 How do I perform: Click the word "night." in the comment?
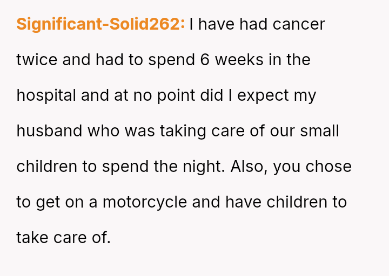tap(204, 167)
